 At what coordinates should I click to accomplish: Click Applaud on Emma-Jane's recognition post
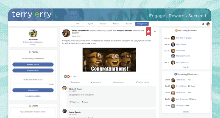[x=74, y=82]
